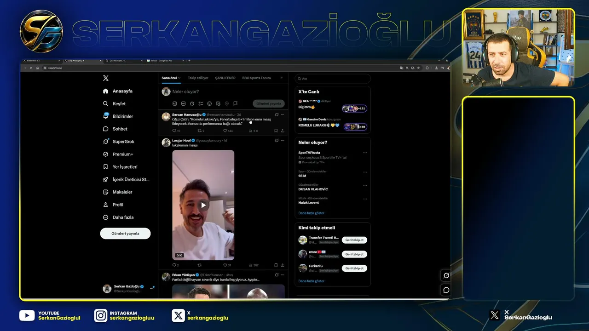The image size is (589, 331).
Task: Click composer Gönderi yayınla button
Action: pyautogui.click(x=269, y=104)
